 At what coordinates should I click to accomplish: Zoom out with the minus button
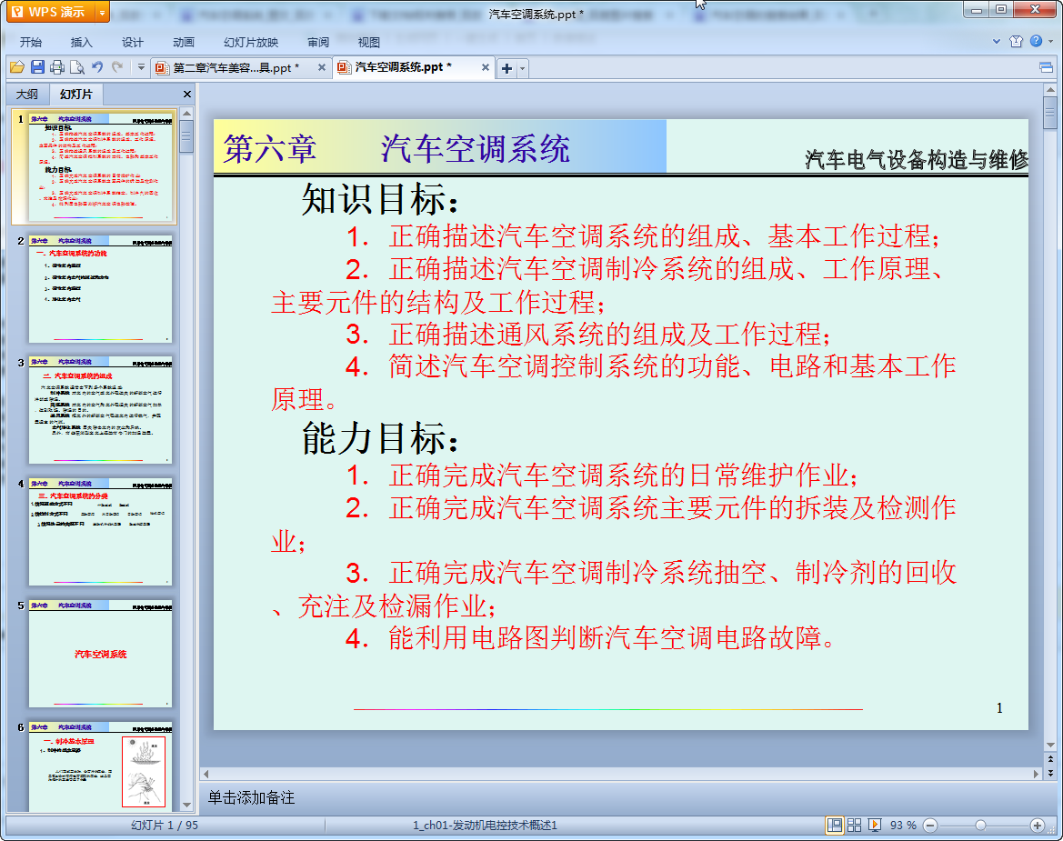[930, 825]
